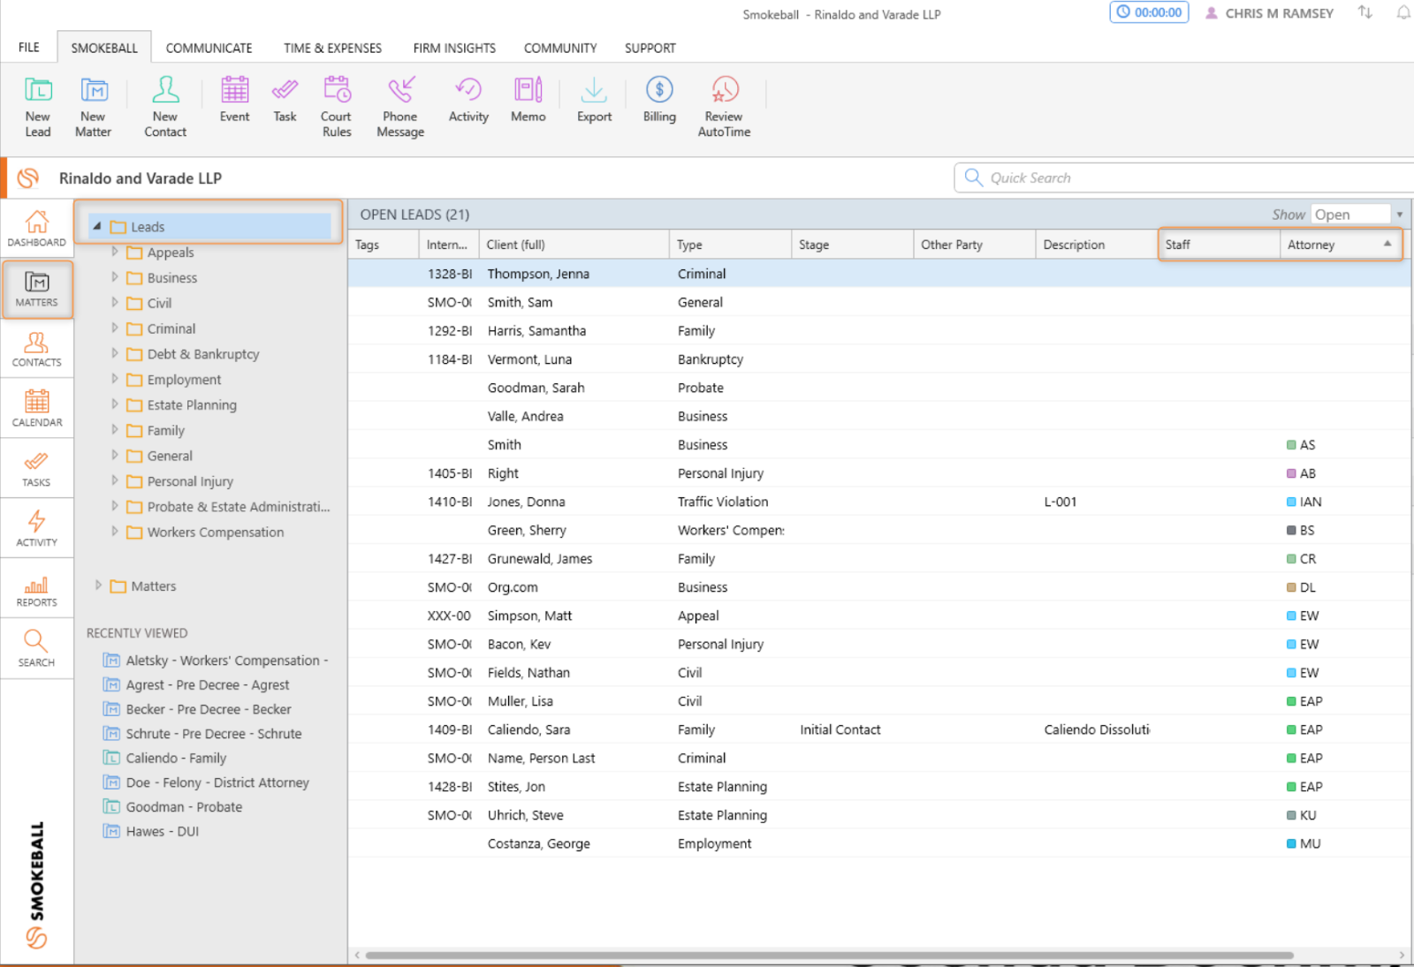Switch to the SMOKEBALL tab
The image size is (1414, 967).
click(104, 48)
